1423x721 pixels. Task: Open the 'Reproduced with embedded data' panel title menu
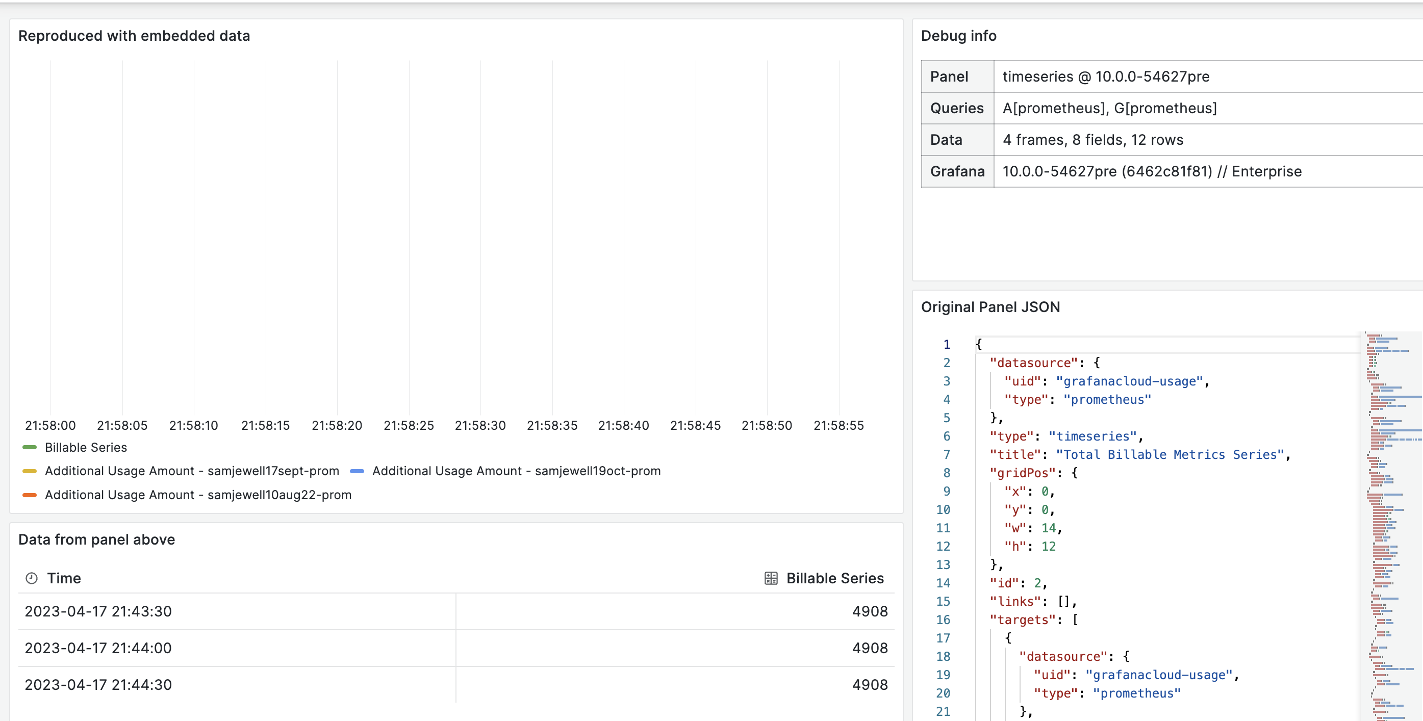[134, 35]
